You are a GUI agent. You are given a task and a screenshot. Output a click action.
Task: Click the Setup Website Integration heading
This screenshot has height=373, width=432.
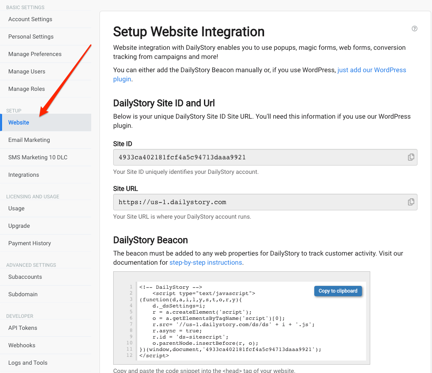(x=189, y=32)
